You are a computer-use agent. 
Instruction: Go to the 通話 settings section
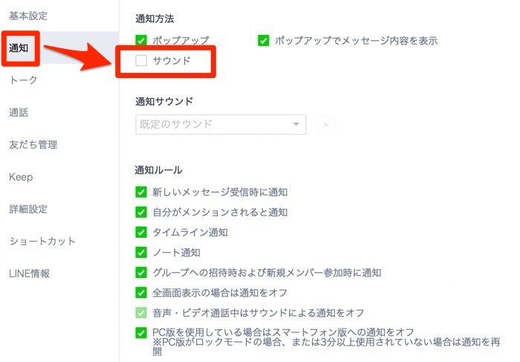pos(19,112)
